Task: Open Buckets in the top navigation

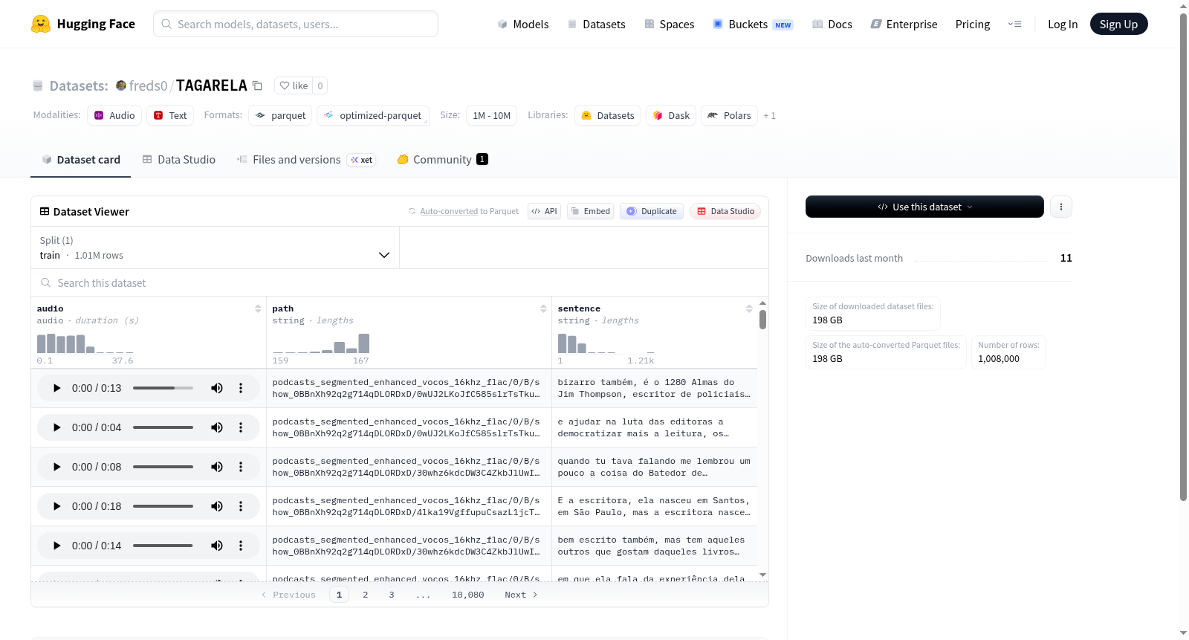Action: pyautogui.click(x=754, y=25)
